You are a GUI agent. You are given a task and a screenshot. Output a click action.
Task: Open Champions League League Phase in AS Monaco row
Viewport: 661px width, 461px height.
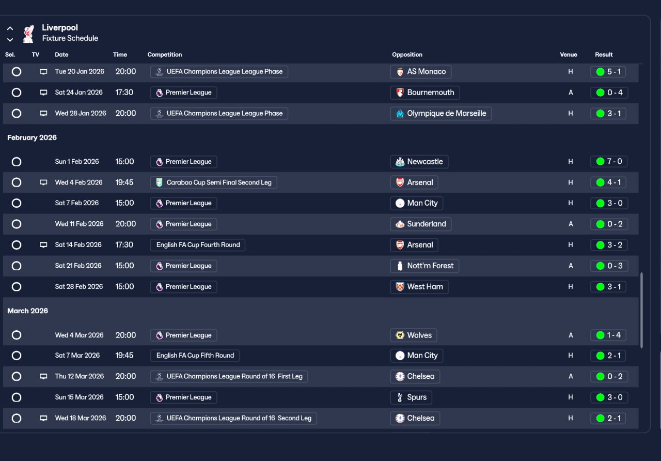219,72
